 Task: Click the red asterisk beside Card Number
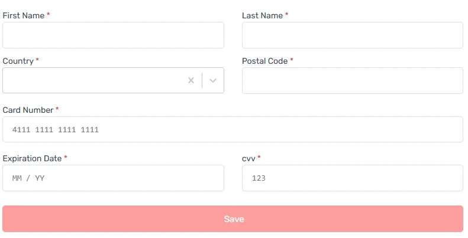(x=57, y=109)
